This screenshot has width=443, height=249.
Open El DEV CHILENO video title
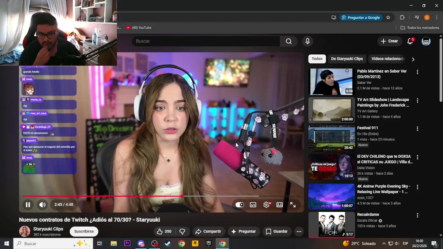click(x=385, y=159)
